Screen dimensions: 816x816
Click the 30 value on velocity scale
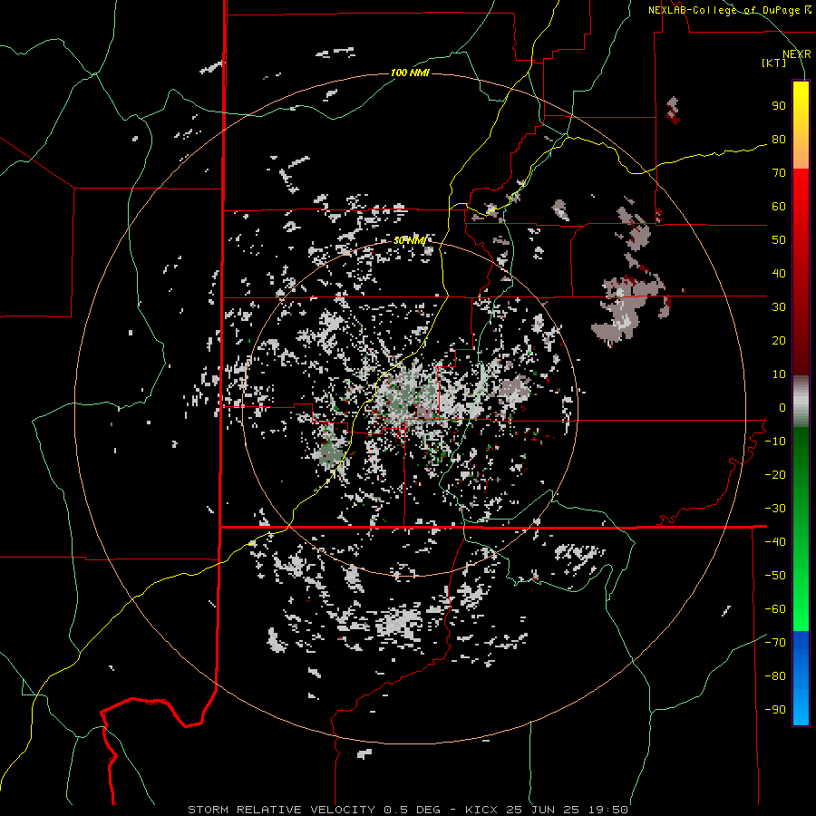coord(779,307)
